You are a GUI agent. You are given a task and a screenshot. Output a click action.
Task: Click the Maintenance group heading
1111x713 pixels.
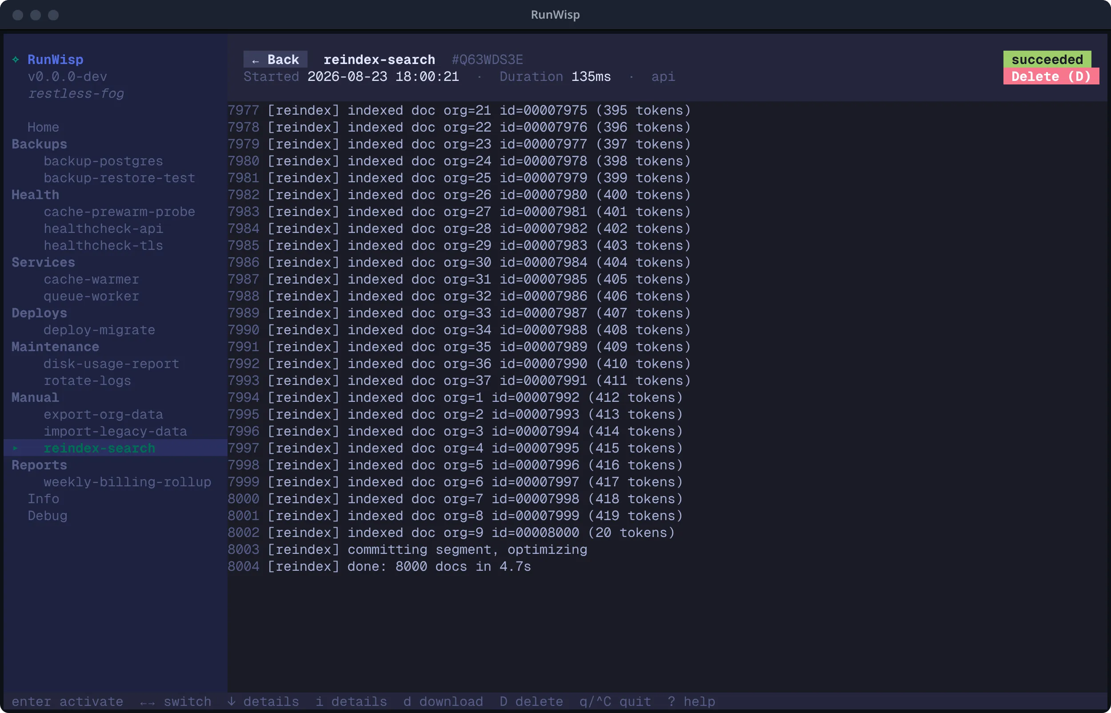(x=55, y=347)
